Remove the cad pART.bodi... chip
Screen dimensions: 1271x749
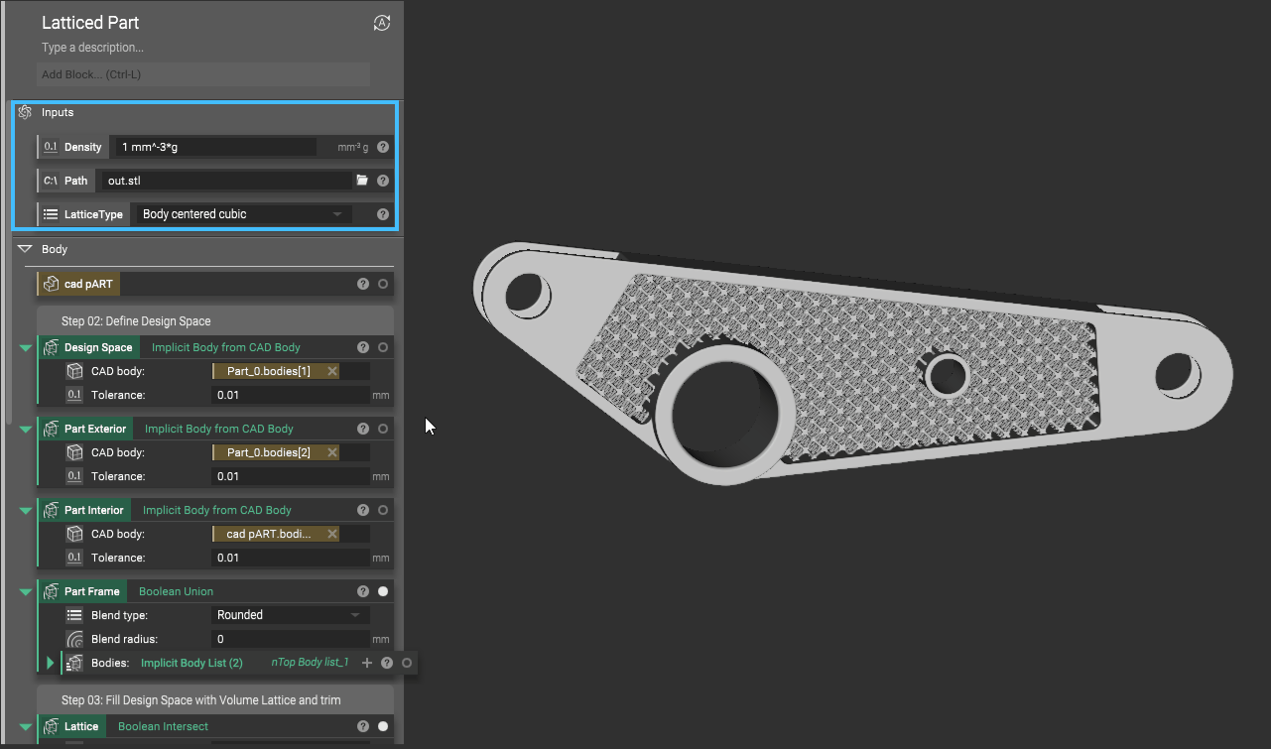pos(332,534)
